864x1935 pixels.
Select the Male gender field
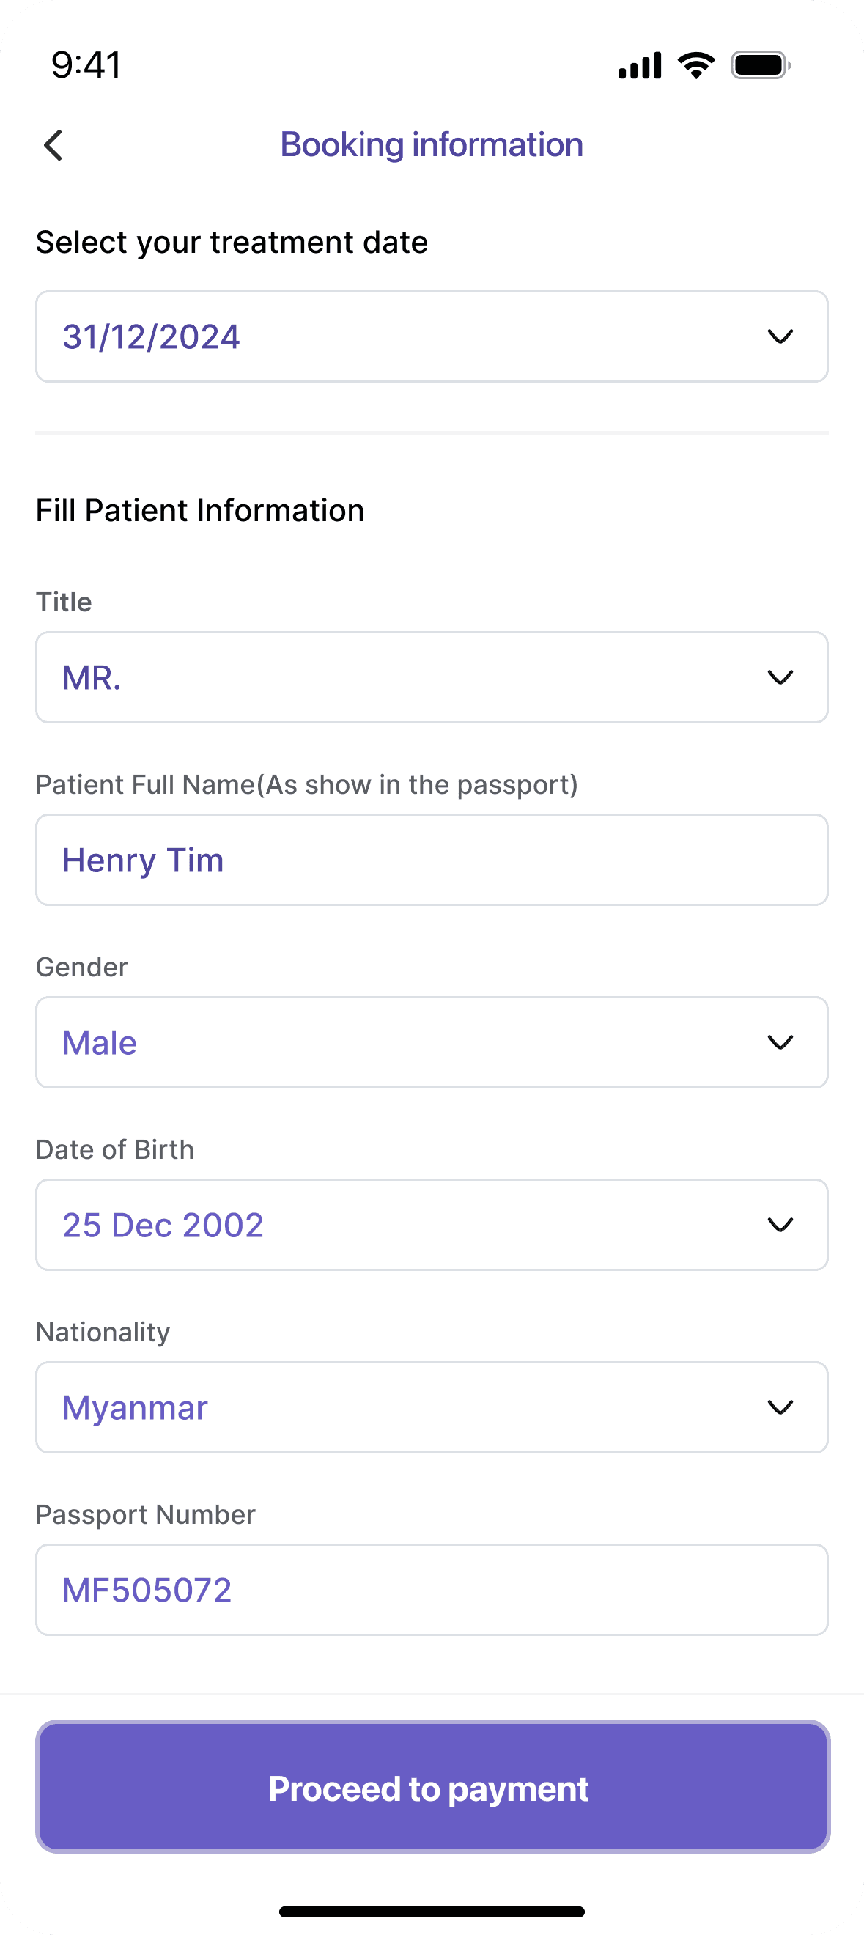tap(432, 1042)
